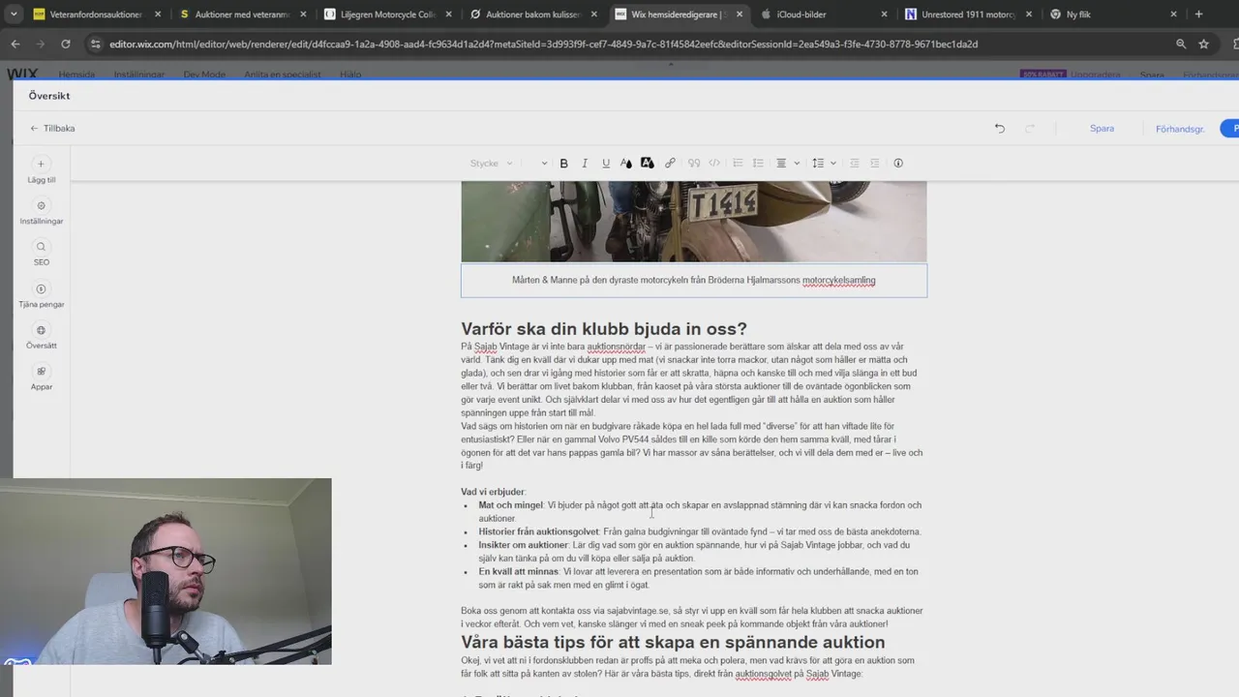Reload the browser page
Screen dimensions: 1239x697
(x=65, y=44)
